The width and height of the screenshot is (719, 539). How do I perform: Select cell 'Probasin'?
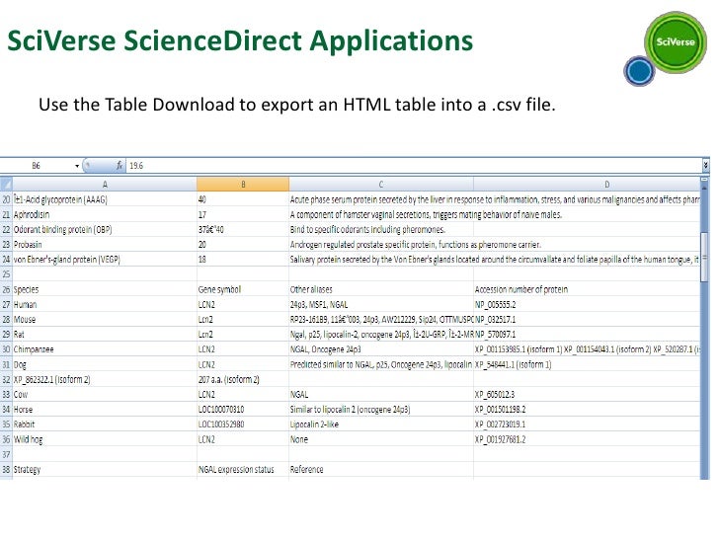click(105, 245)
